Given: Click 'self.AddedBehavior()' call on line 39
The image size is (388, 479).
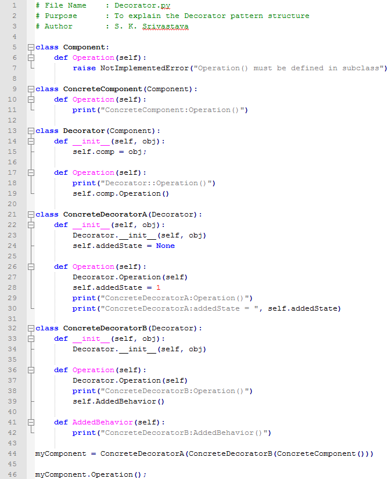Looking at the screenshot, I should (118, 401).
